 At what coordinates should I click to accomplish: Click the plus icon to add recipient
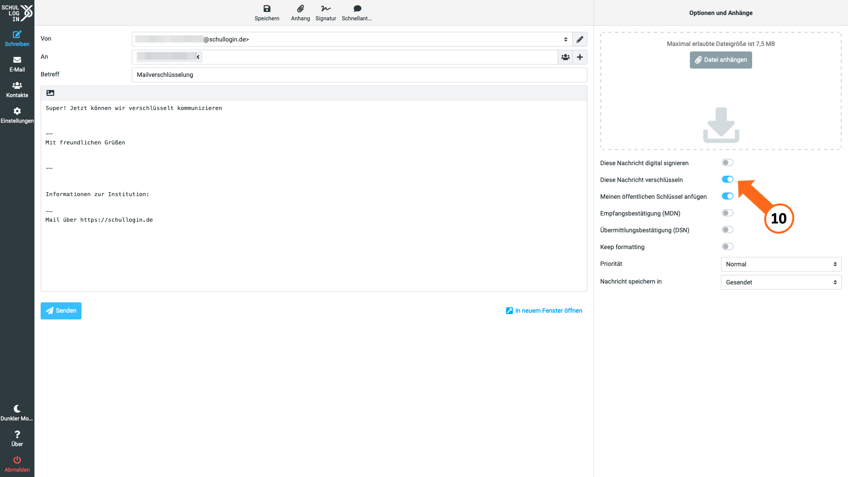click(x=580, y=57)
